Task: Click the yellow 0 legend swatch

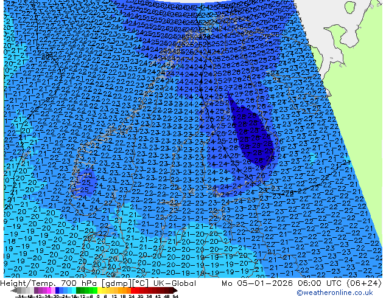Action: [99, 291]
